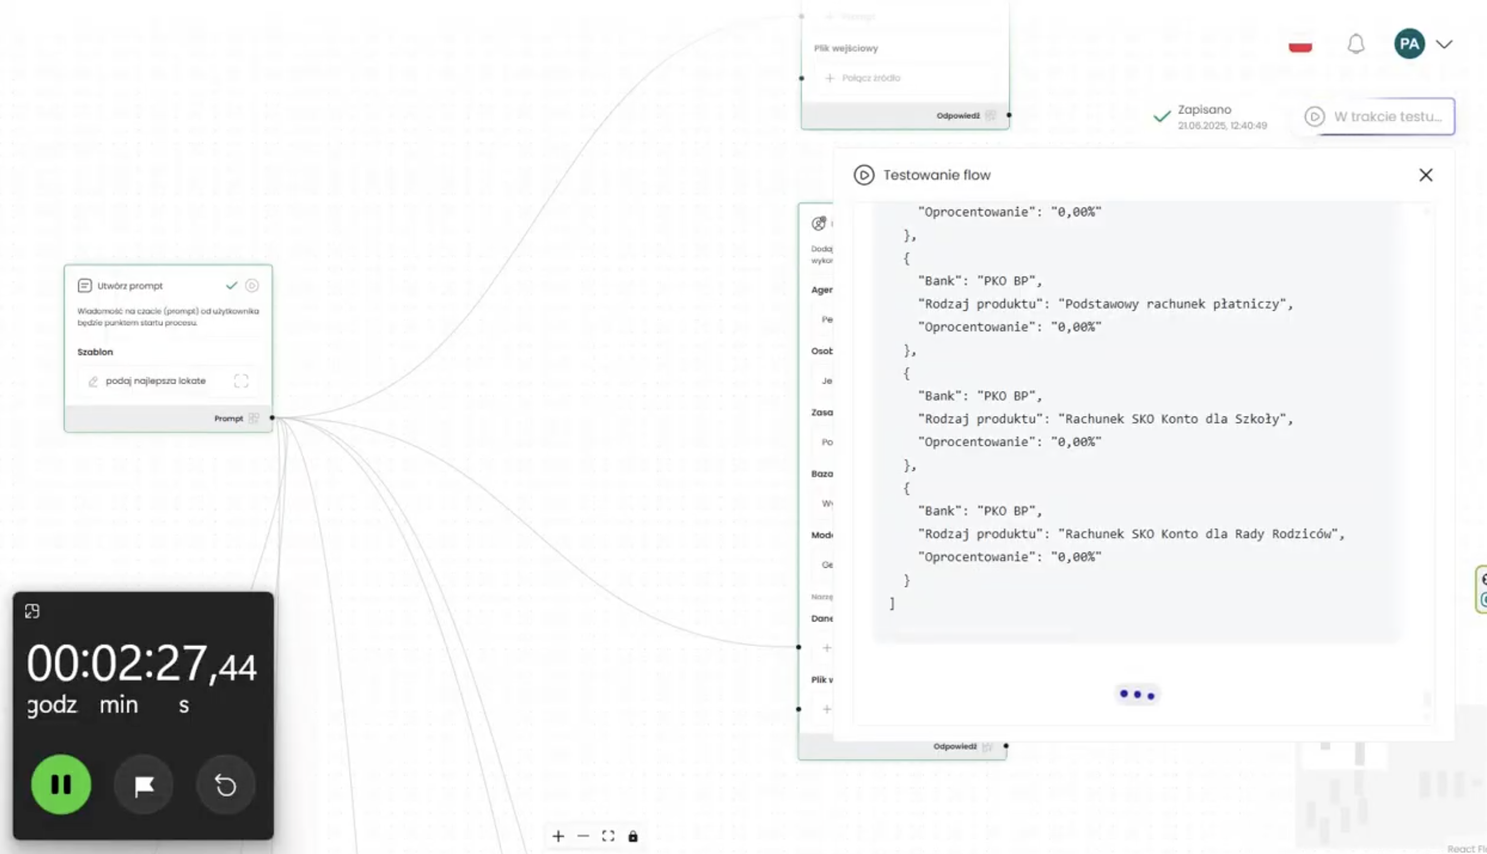Click the Szablon template prompt text
This screenshot has width=1487, height=854.
click(156, 381)
